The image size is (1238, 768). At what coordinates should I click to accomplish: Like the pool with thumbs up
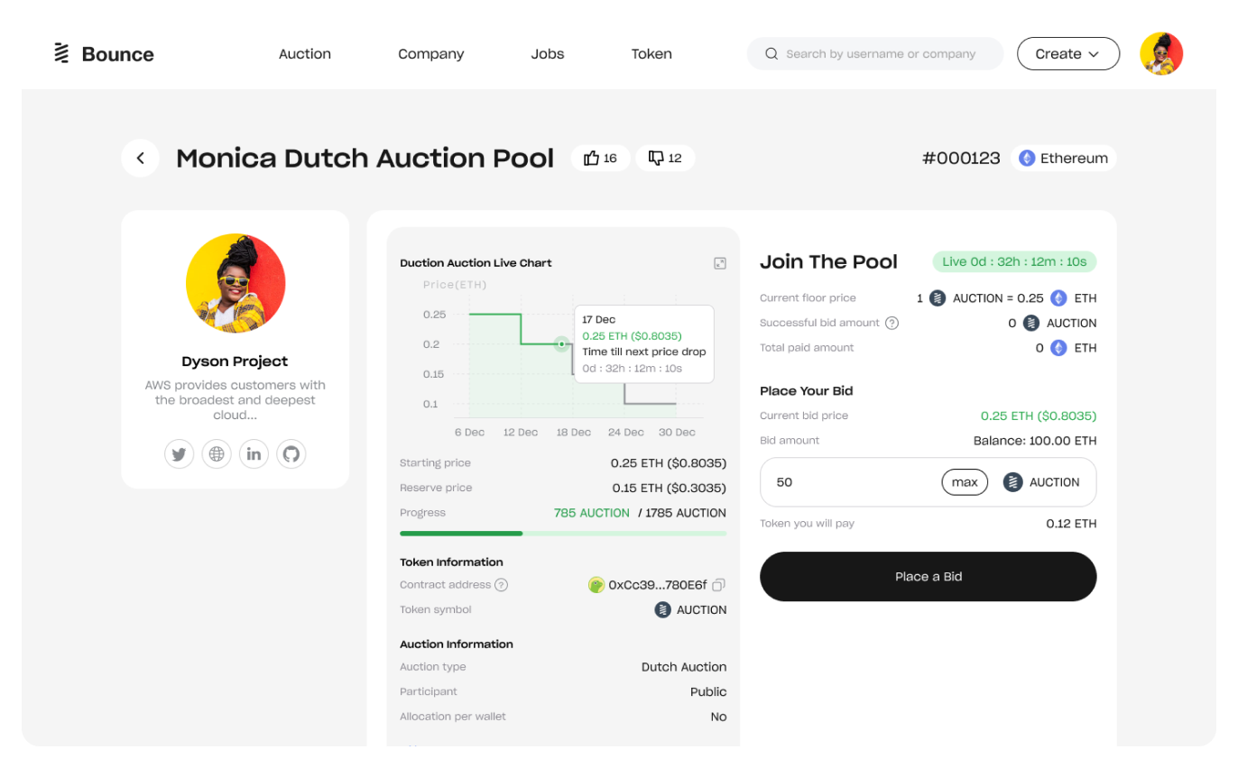tap(600, 159)
